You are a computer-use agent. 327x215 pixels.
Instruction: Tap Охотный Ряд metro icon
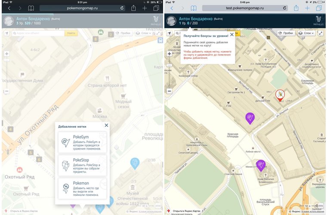[x=20, y=169]
